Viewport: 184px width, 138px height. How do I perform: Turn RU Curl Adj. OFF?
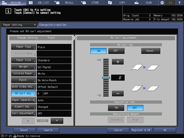116,51
